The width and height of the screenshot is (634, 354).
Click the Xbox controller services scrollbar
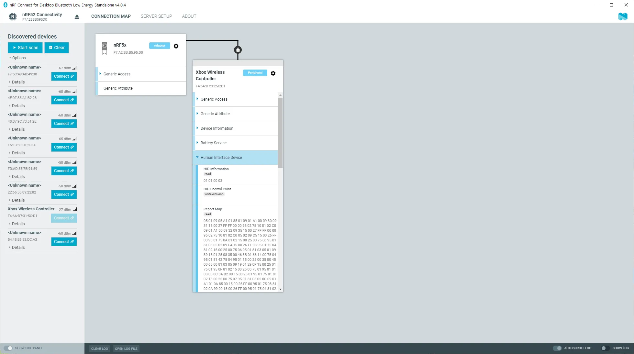pos(280,133)
